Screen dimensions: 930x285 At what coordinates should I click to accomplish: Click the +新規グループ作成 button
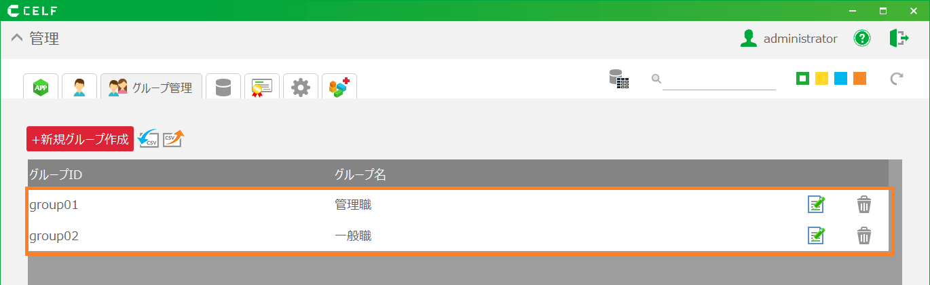pyautogui.click(x=80, y=139)
